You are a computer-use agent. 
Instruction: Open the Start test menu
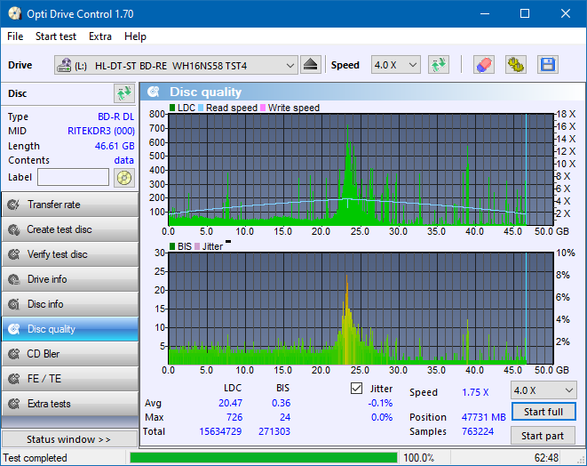[x=56, y=36]
